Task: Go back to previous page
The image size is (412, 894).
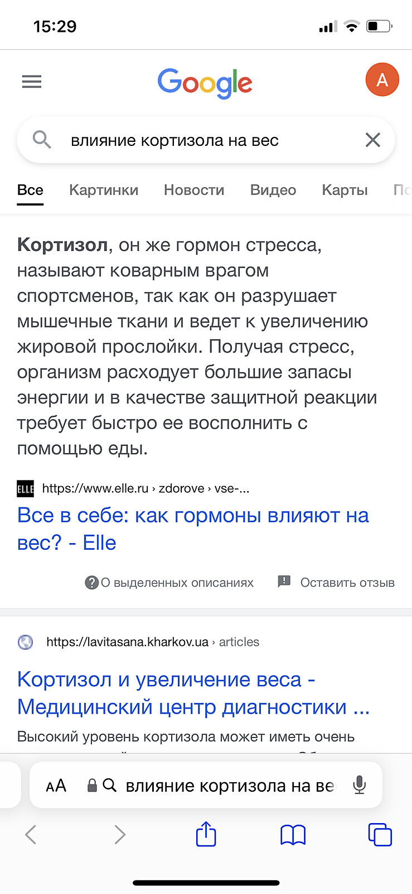Action: [x=31, y=835]
